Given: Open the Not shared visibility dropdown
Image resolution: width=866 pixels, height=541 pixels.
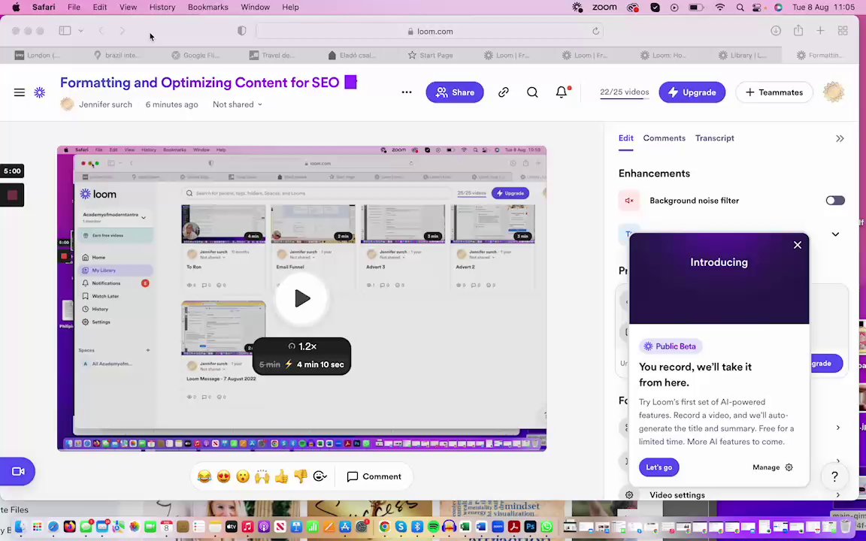Looking at the screenshot, I should [238, 104].
